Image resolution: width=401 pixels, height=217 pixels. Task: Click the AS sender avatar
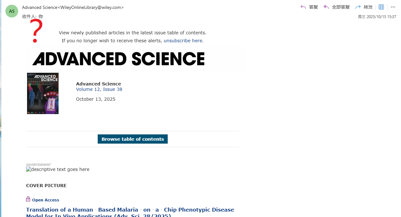click(12, 11)
